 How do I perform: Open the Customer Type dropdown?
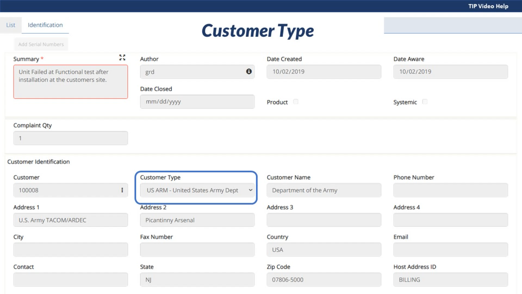[x=197, y=190]
